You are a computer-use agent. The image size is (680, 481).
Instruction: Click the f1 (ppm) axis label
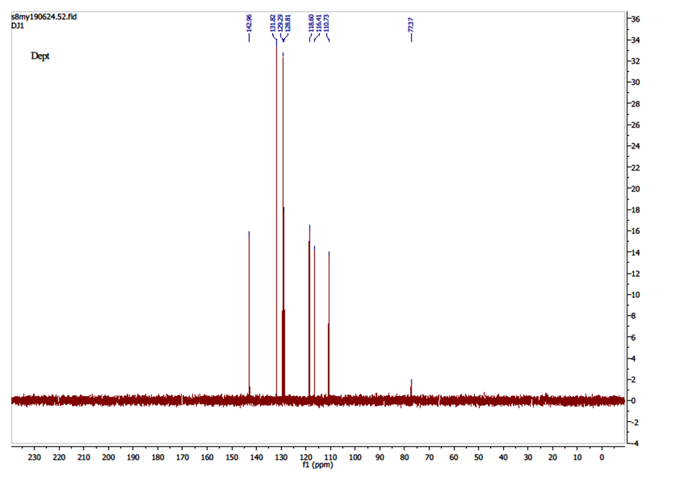[x=318, y=464]
